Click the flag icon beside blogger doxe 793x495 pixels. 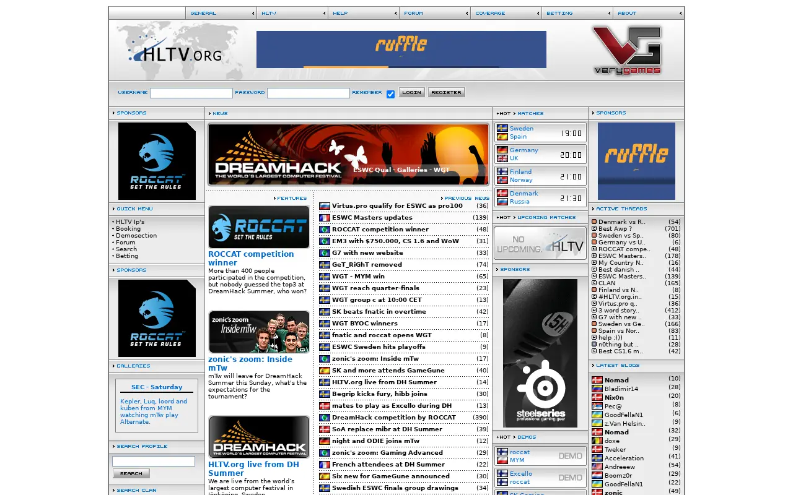597,441
